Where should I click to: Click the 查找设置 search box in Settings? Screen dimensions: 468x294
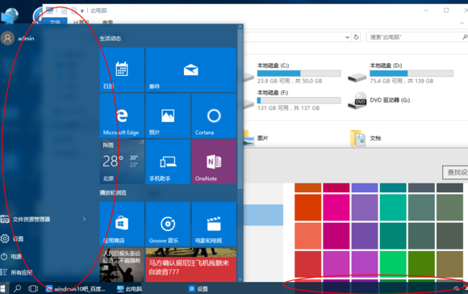point(455,172)
